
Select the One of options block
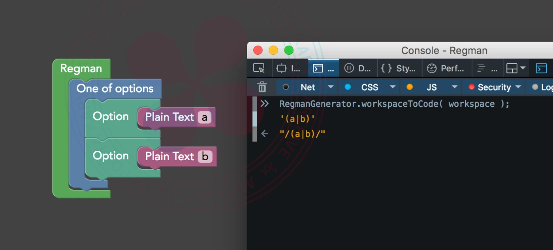[115, 89]
